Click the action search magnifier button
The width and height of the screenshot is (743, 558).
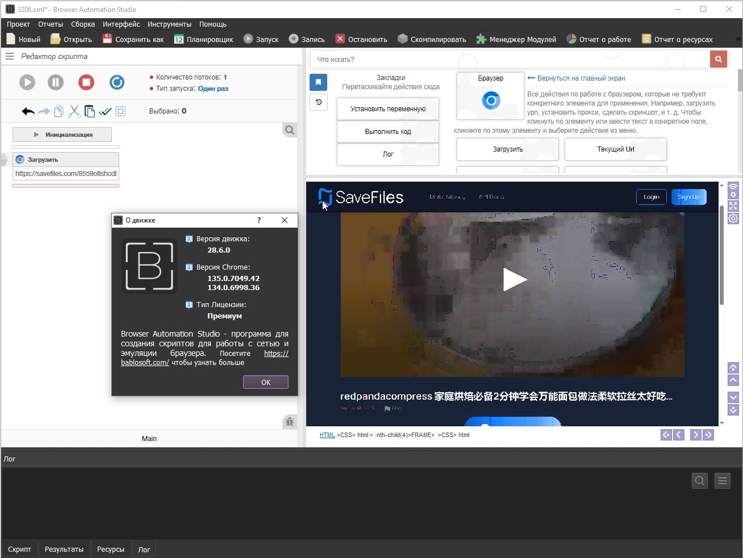coord(718,59)
